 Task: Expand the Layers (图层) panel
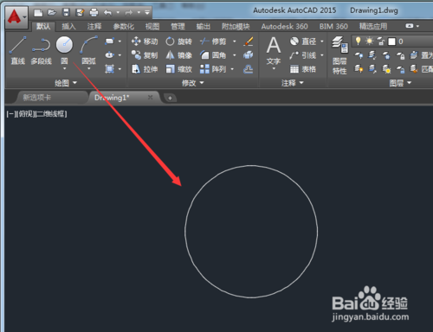point(400,83)
